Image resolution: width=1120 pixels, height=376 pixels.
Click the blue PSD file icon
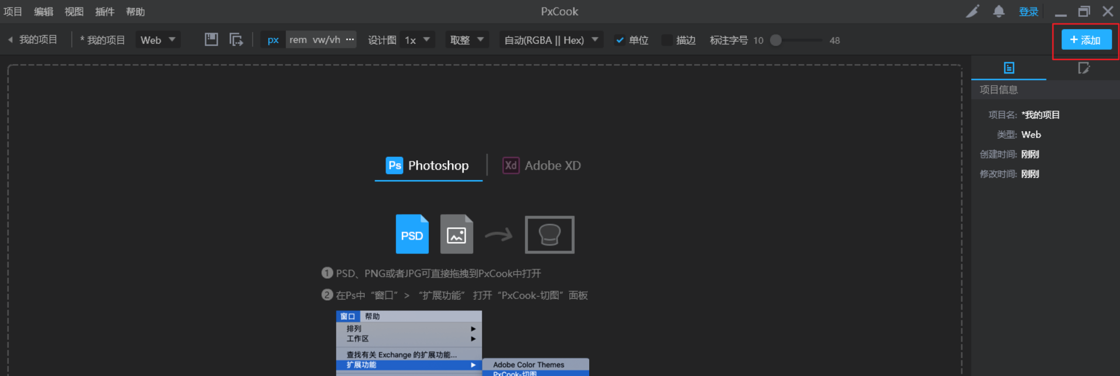tap(412, 234)
